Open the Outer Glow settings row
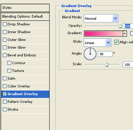Image resolution: width=133 pixels, height=130 pixels. pos(25,40)
